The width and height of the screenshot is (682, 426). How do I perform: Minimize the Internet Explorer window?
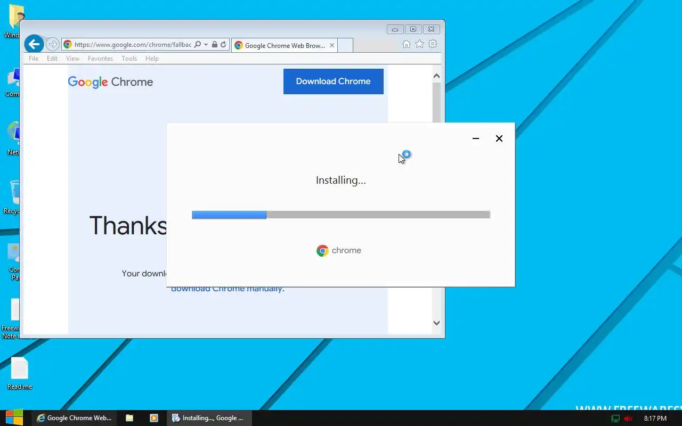pos(395,29)
